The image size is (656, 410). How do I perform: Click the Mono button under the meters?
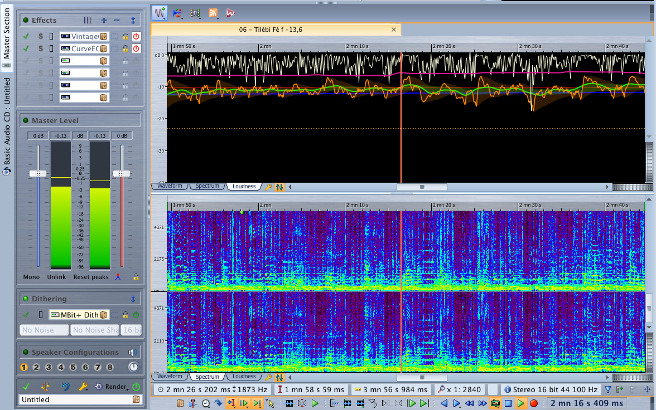pyautogui.click(x=31, y=277)
